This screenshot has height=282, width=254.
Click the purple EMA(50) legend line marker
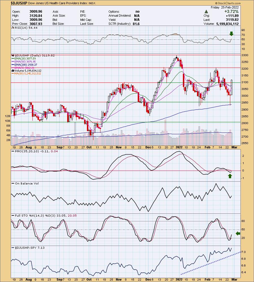(13, 62)
